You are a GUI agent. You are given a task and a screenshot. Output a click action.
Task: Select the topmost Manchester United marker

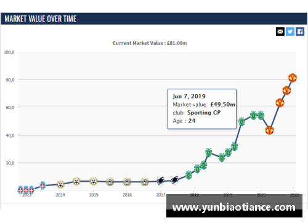[293, 78]
